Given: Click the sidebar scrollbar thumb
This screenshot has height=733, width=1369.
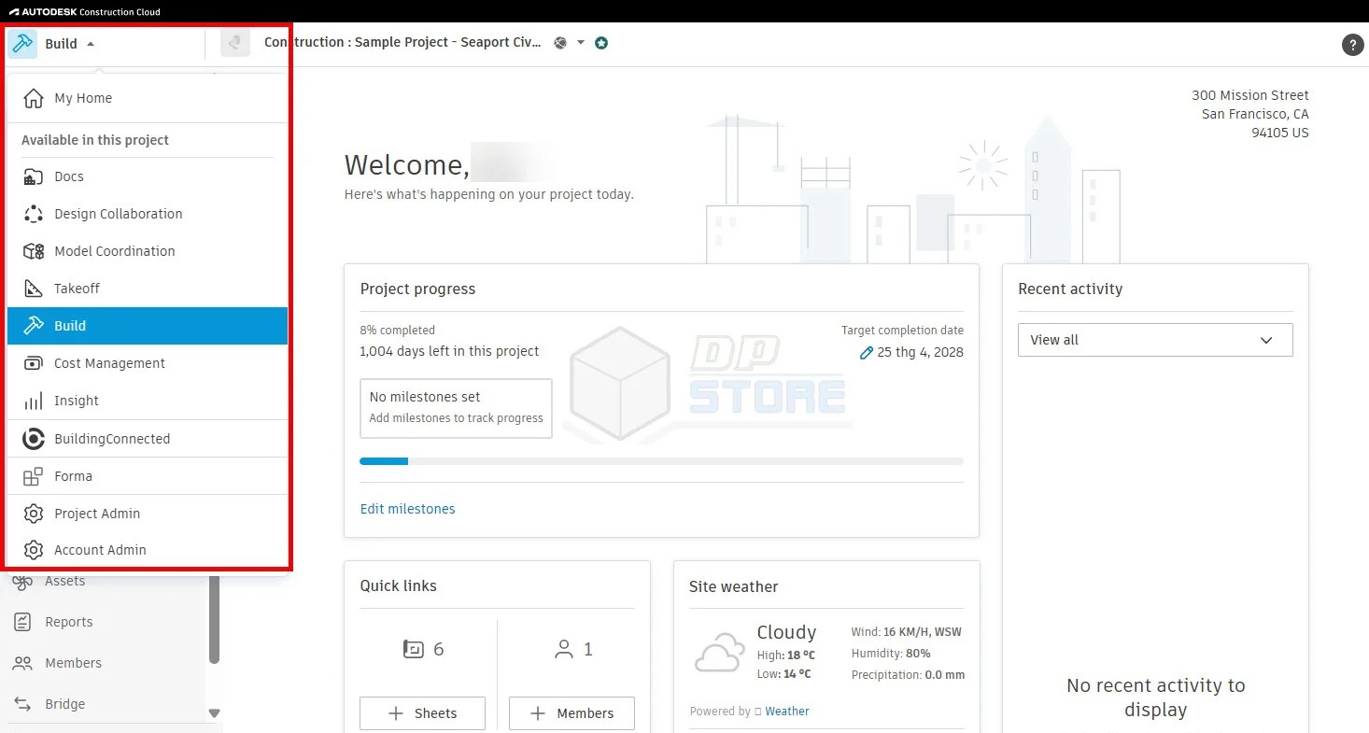Looking at the screenshot, I should coord(214,619).
